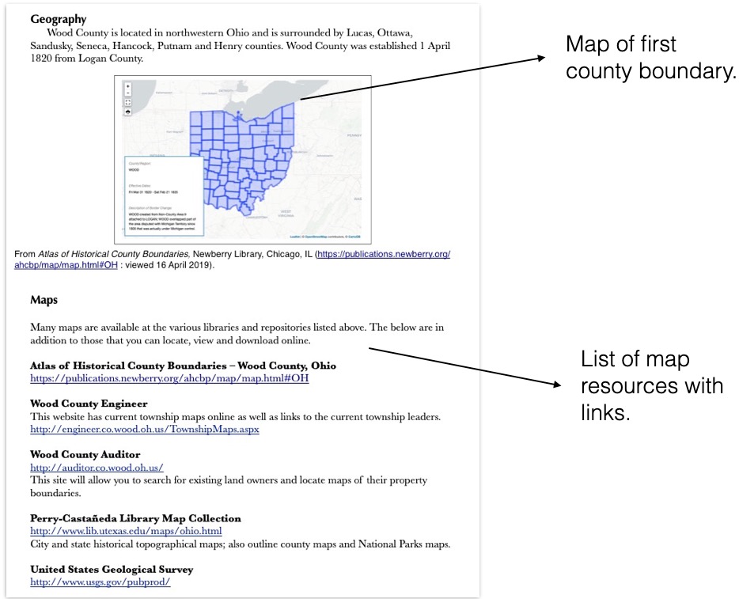Click the WOOD county info popup
The image size is (739, 599).
163,196
